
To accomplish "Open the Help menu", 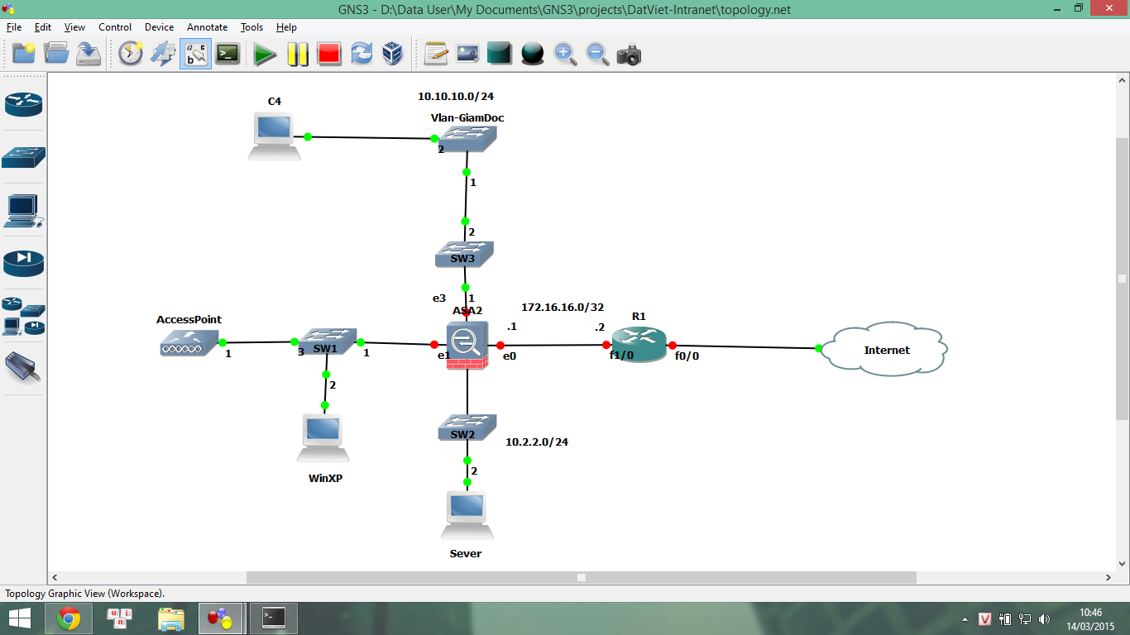I will (286, 27).
